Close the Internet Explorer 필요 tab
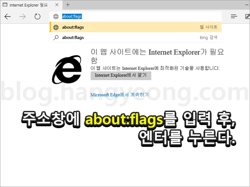The image size is (250, 187). [57, 5]
